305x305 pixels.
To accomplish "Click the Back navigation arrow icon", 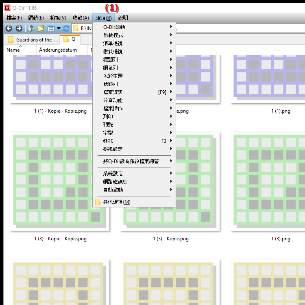I will pyautogui.click(x=9, y=28).
